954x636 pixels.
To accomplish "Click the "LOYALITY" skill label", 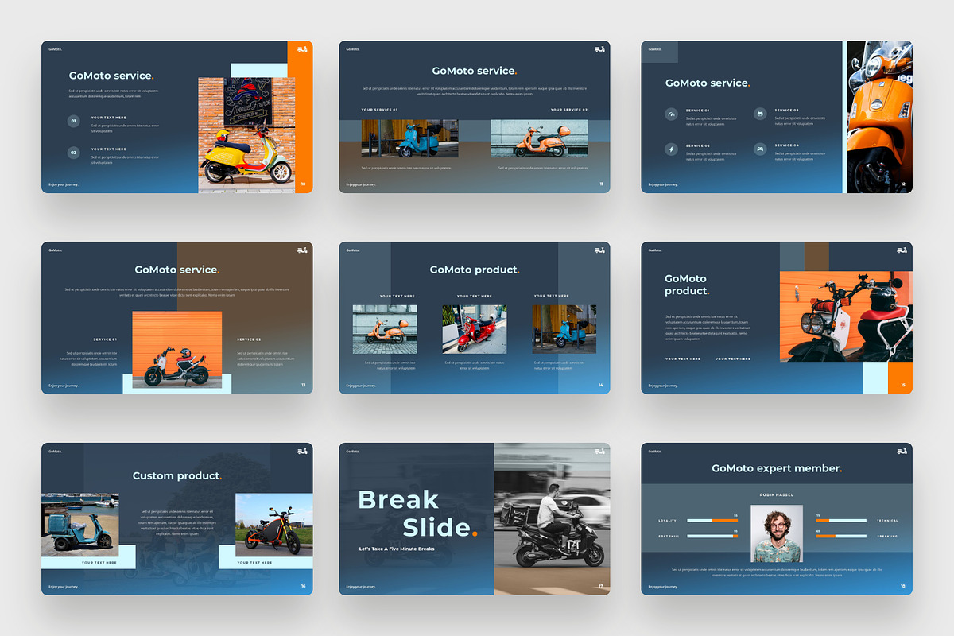I will point(668,521).
